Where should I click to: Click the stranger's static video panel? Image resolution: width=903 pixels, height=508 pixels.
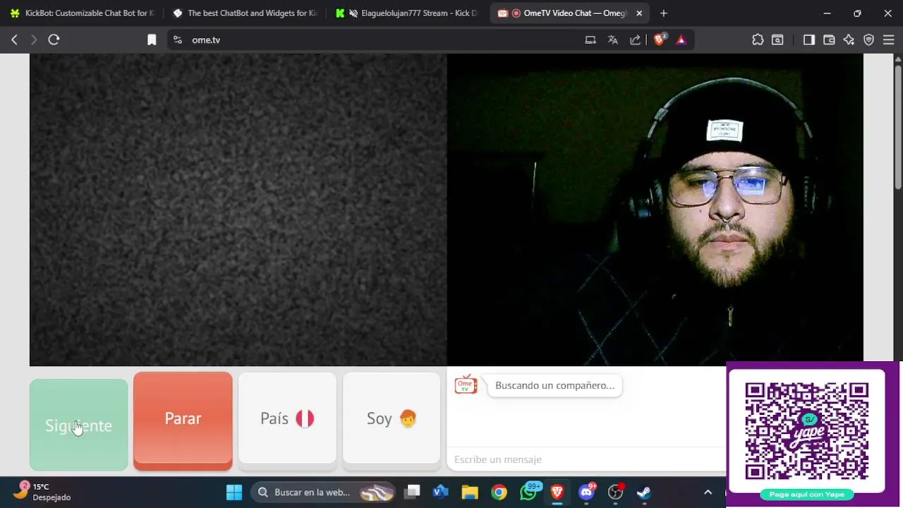(238, 210)
